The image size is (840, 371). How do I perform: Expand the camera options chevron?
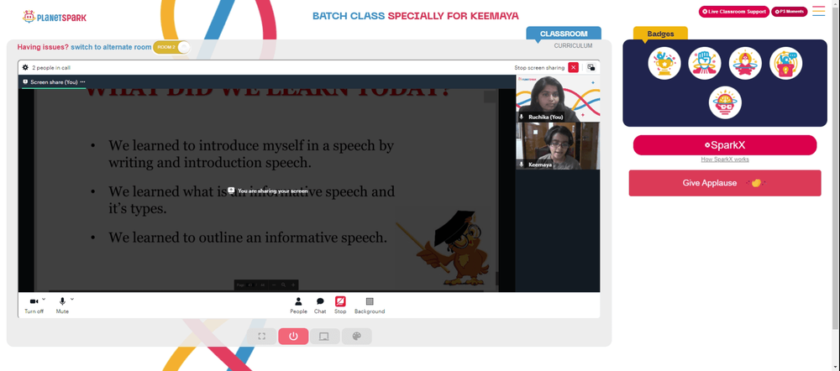pyautogui.click(x=44, y=299)
